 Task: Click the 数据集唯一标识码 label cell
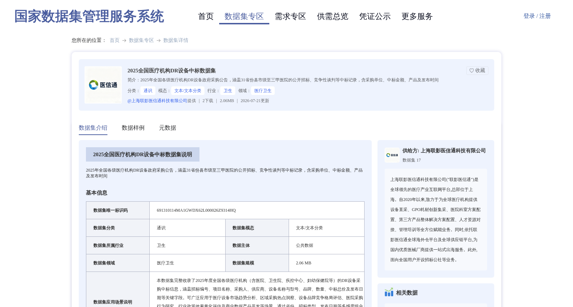pyautogui.click(x=118, y=210)
